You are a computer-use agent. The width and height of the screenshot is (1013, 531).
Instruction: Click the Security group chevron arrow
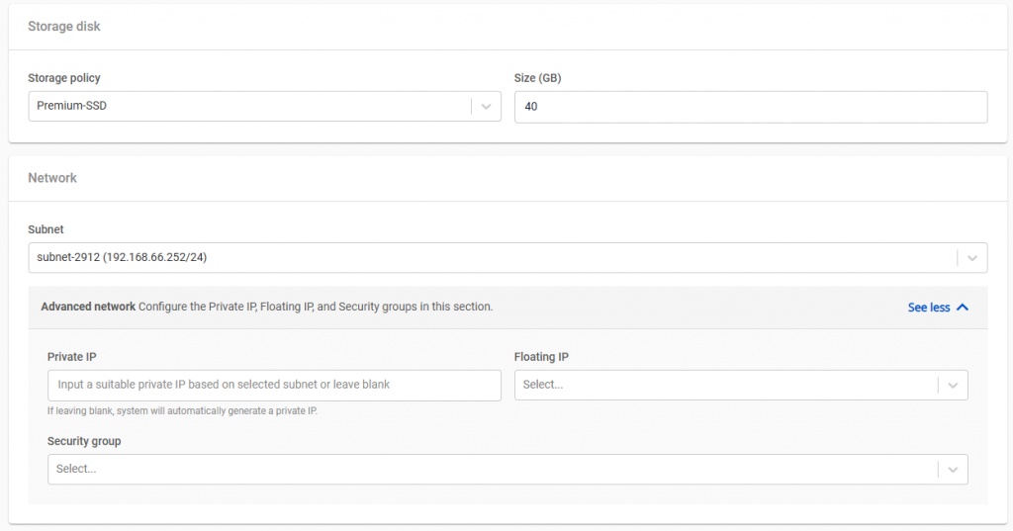coord(953,469)
